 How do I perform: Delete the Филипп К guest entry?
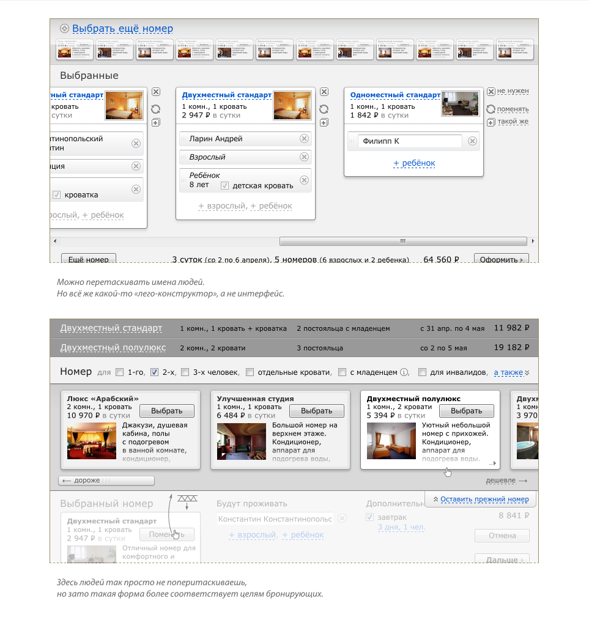tap(472, 141)
